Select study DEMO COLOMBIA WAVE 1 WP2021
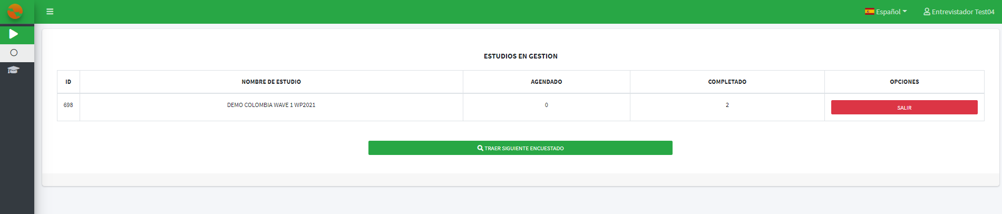Image resolution: width=1002 pixels, height=214 pixels. 271,105
